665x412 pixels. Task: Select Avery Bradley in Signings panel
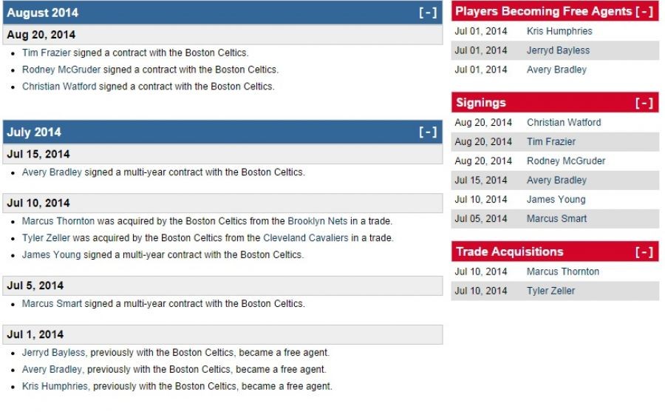coord(556,180)
